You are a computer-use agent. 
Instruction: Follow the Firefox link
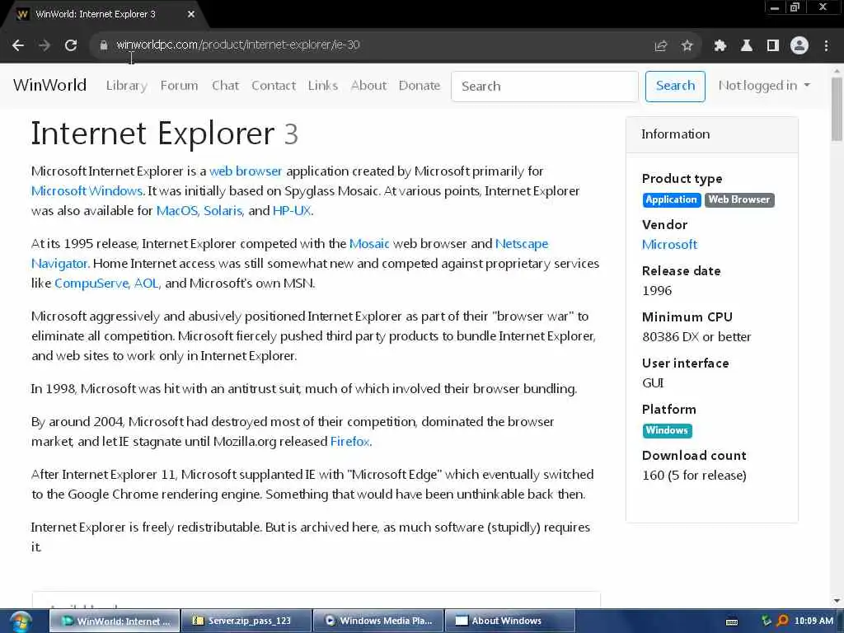tap(349, 442)
